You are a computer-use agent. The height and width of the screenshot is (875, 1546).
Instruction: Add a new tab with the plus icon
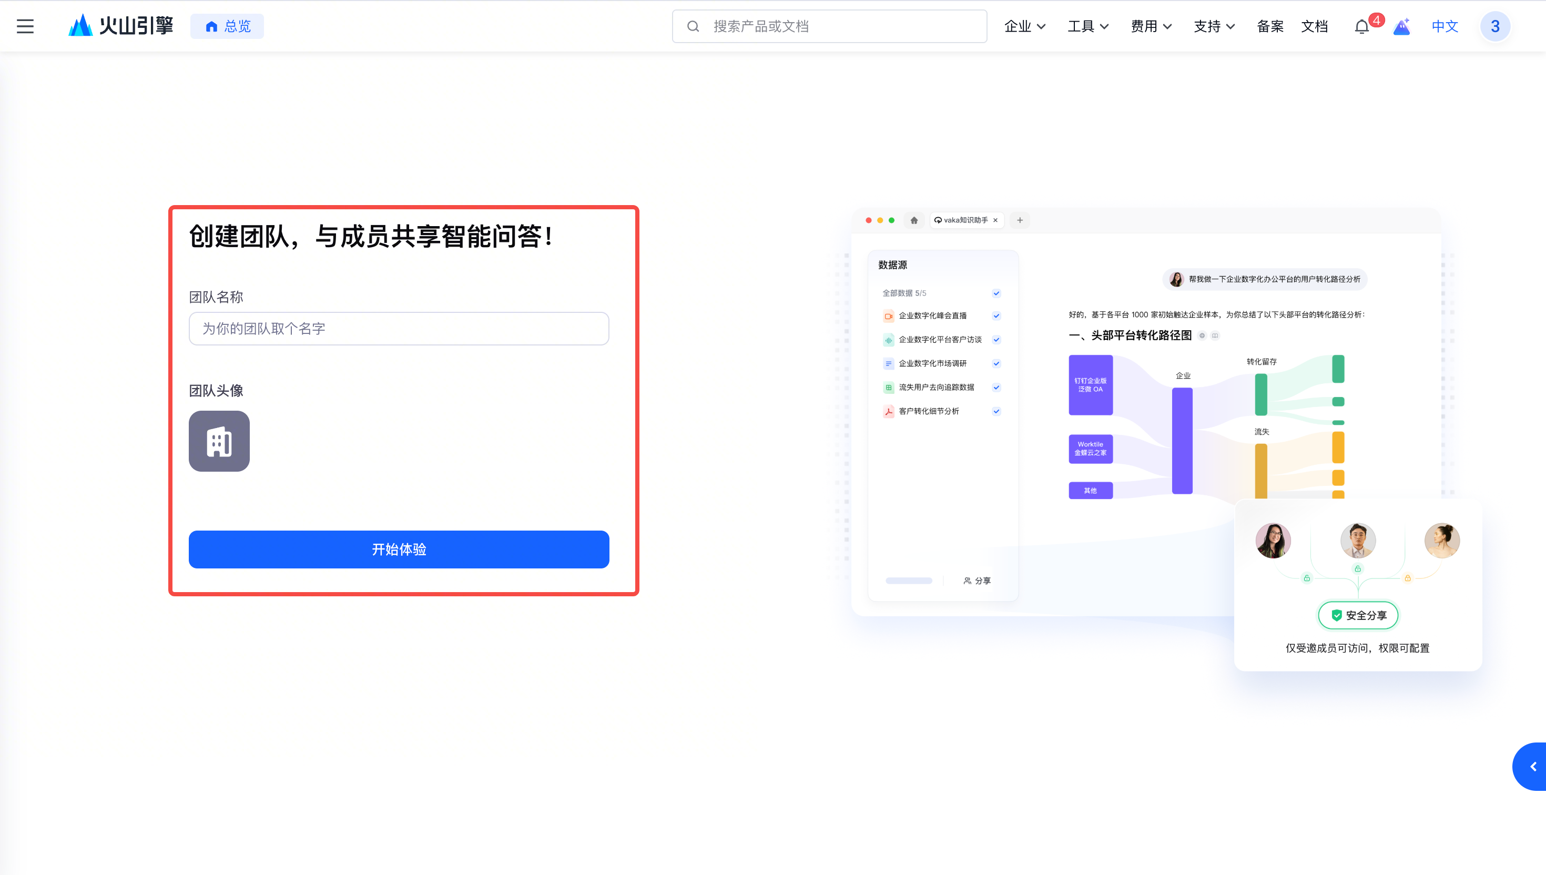tap(1020, 220)
